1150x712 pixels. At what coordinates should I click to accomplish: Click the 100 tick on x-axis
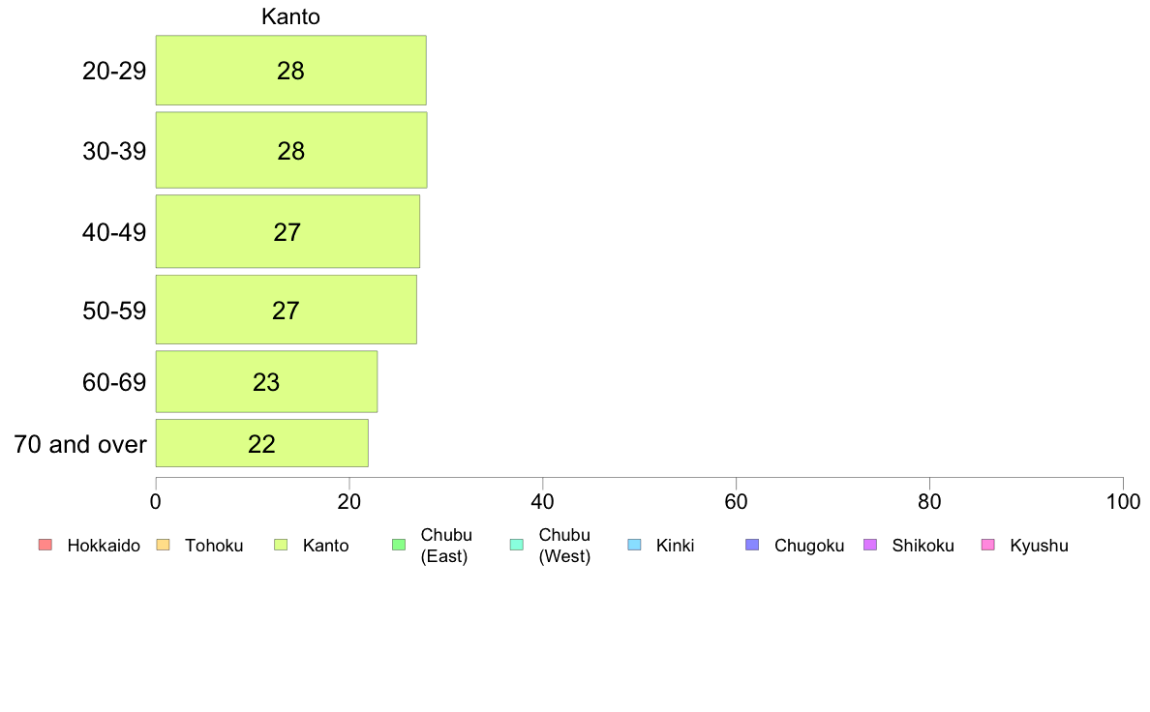[1123, 501]
